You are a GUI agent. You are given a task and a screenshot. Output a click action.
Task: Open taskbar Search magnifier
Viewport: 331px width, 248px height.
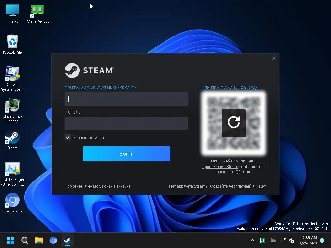point(25,240)
